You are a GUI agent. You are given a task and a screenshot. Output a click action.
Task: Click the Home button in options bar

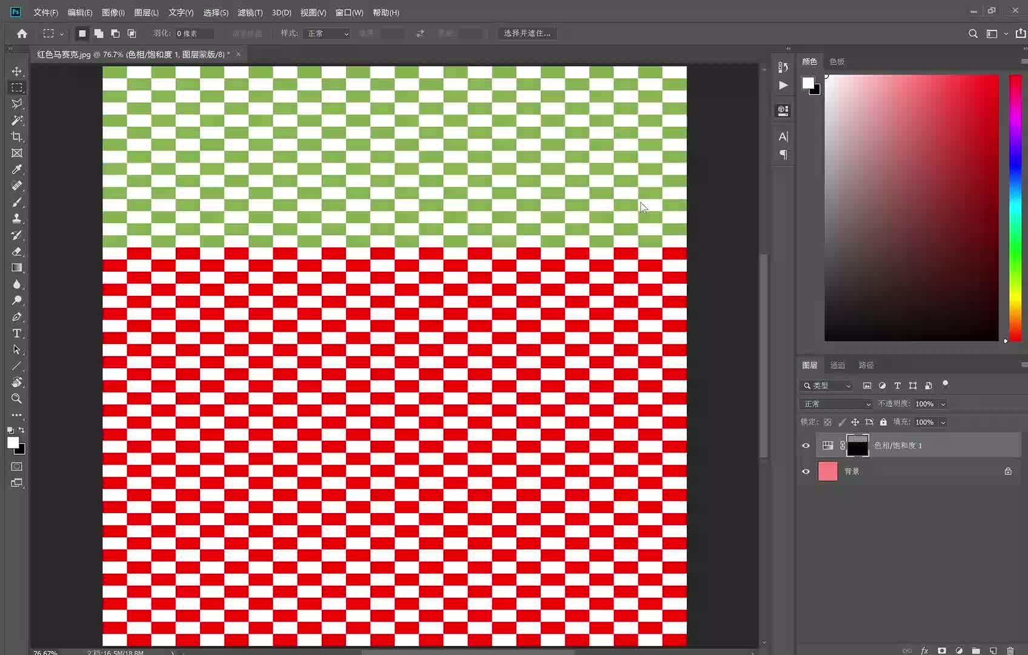point(22,33)
